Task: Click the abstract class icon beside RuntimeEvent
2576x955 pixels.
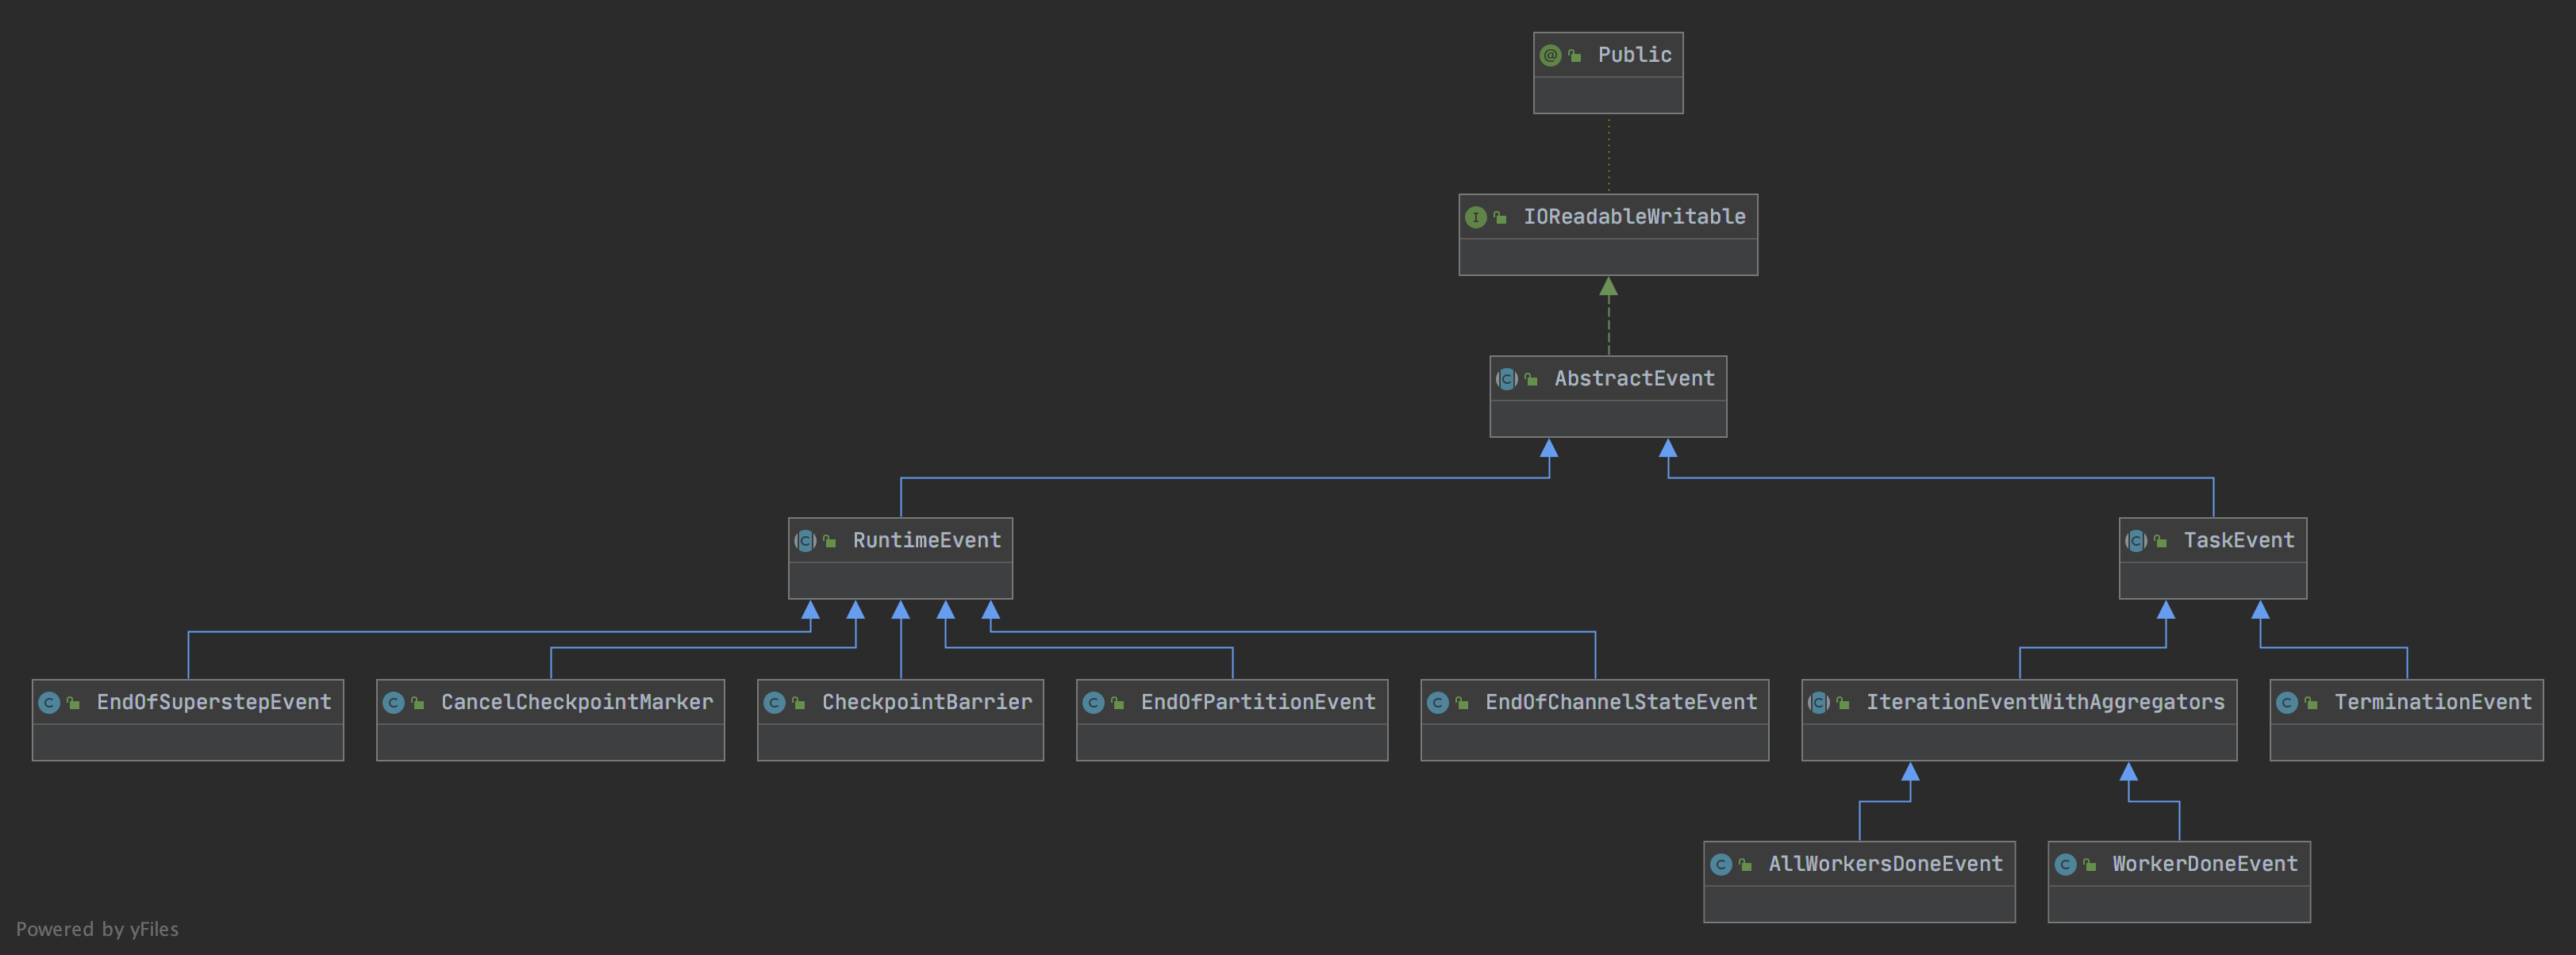Action: 805,541
